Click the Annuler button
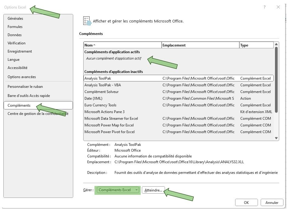The height and width of the screenshot is (210, 288). click(272, 203)
